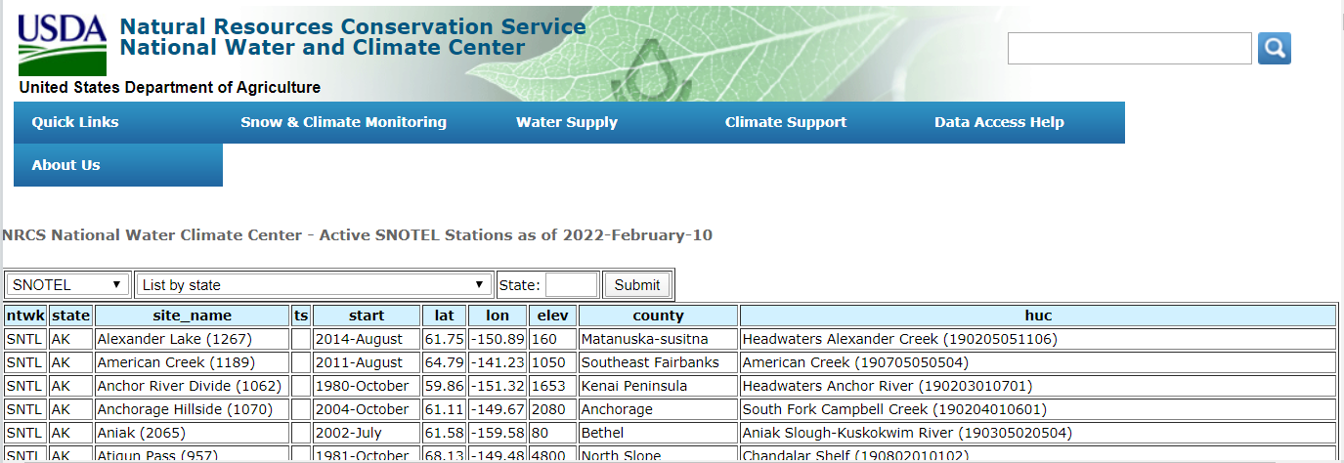Click the magnifier search icon button
The image size is (1344, 463).
click(x=1274, y=48)
